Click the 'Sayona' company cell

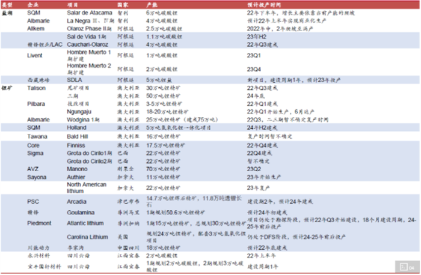[37, 177]
